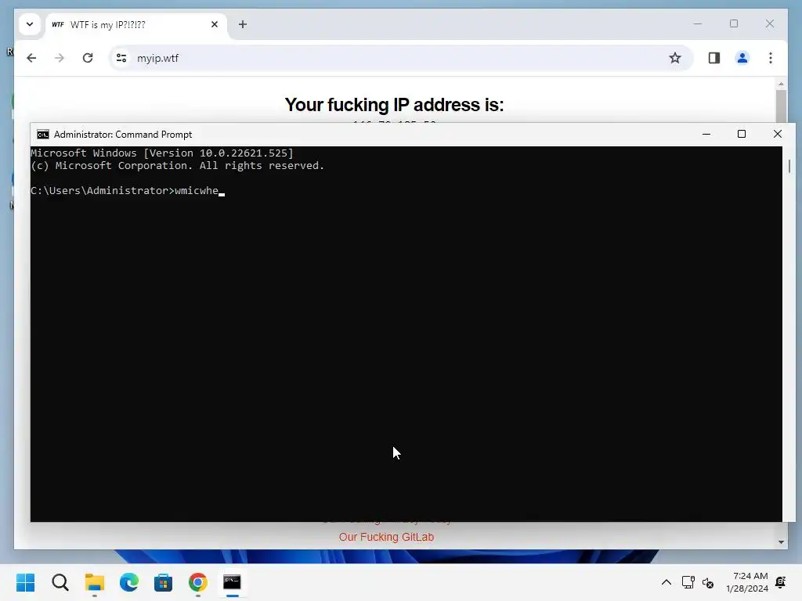
Task: Click the forward navigation arrow in Chrome
Action: [60, 58]
